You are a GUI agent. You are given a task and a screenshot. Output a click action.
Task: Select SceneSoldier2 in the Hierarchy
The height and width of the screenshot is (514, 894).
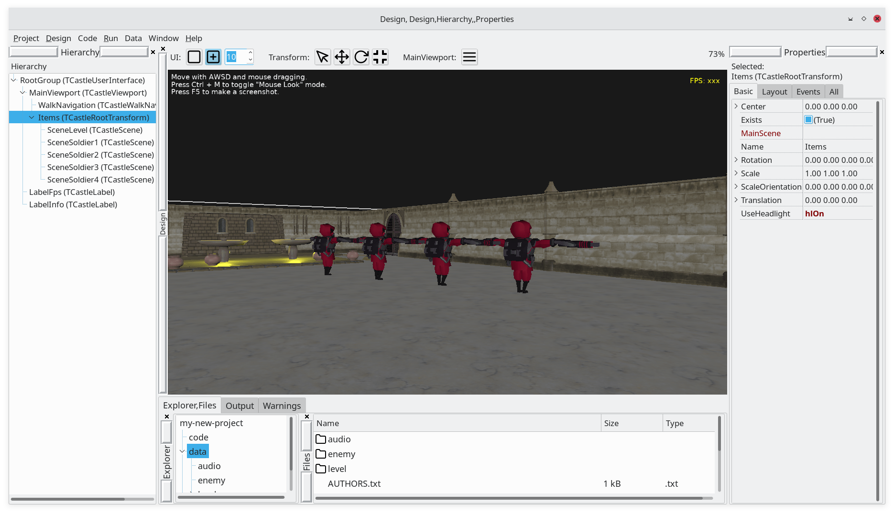(x=100, y=155)
